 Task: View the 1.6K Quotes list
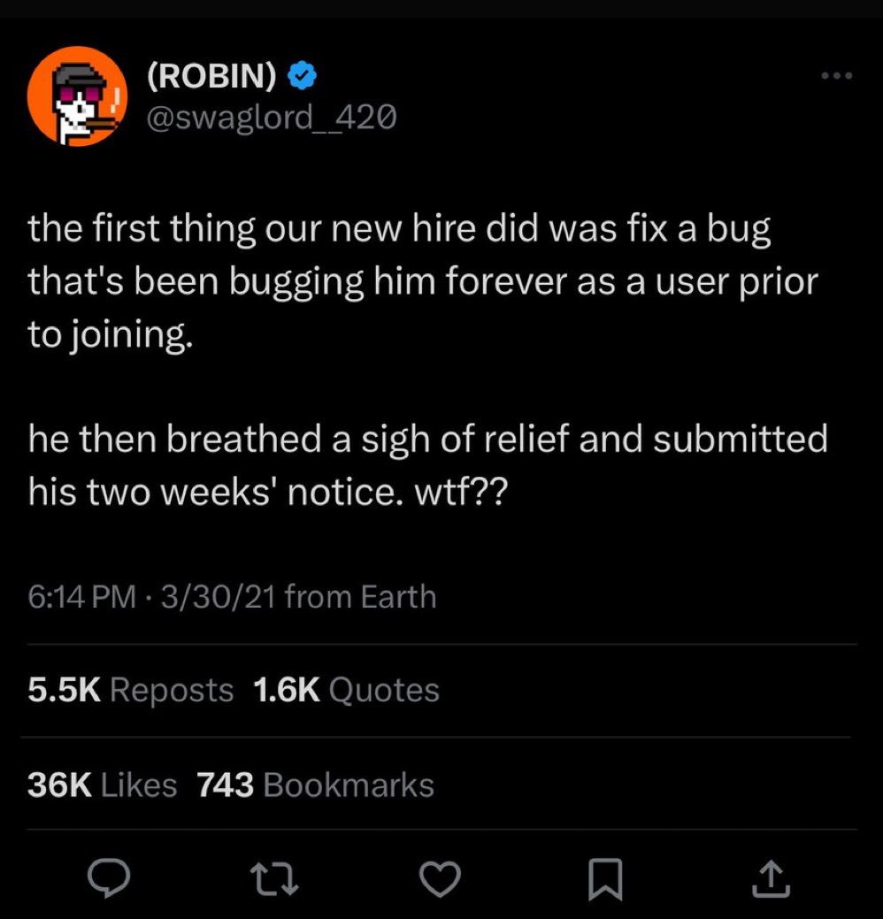click(346, 690)
